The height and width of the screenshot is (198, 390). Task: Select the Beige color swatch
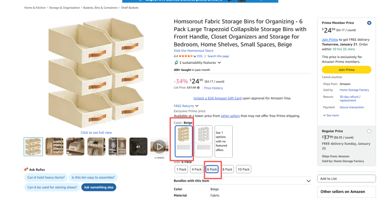click(183, 141)
